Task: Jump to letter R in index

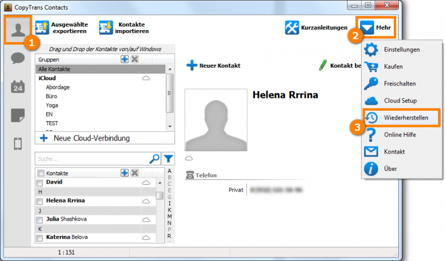Action: tap(169, 236)
